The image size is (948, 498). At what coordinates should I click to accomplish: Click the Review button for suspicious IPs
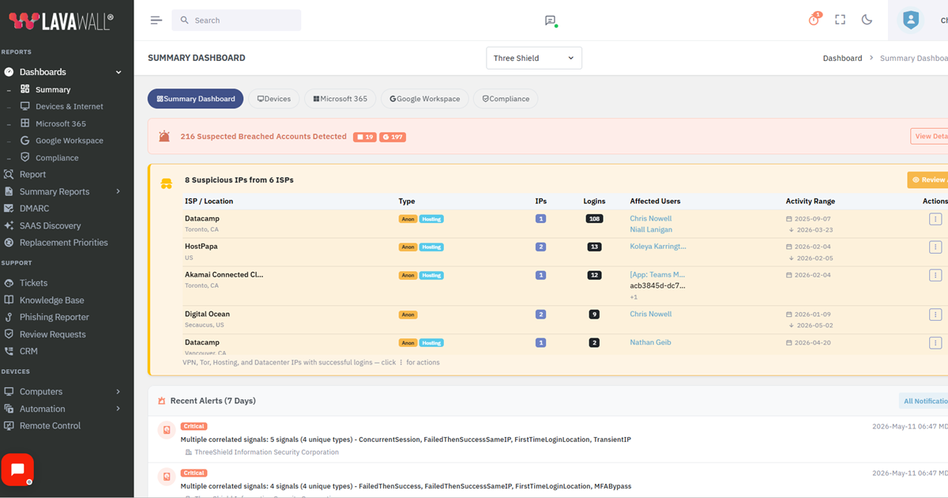coord(928,179)
